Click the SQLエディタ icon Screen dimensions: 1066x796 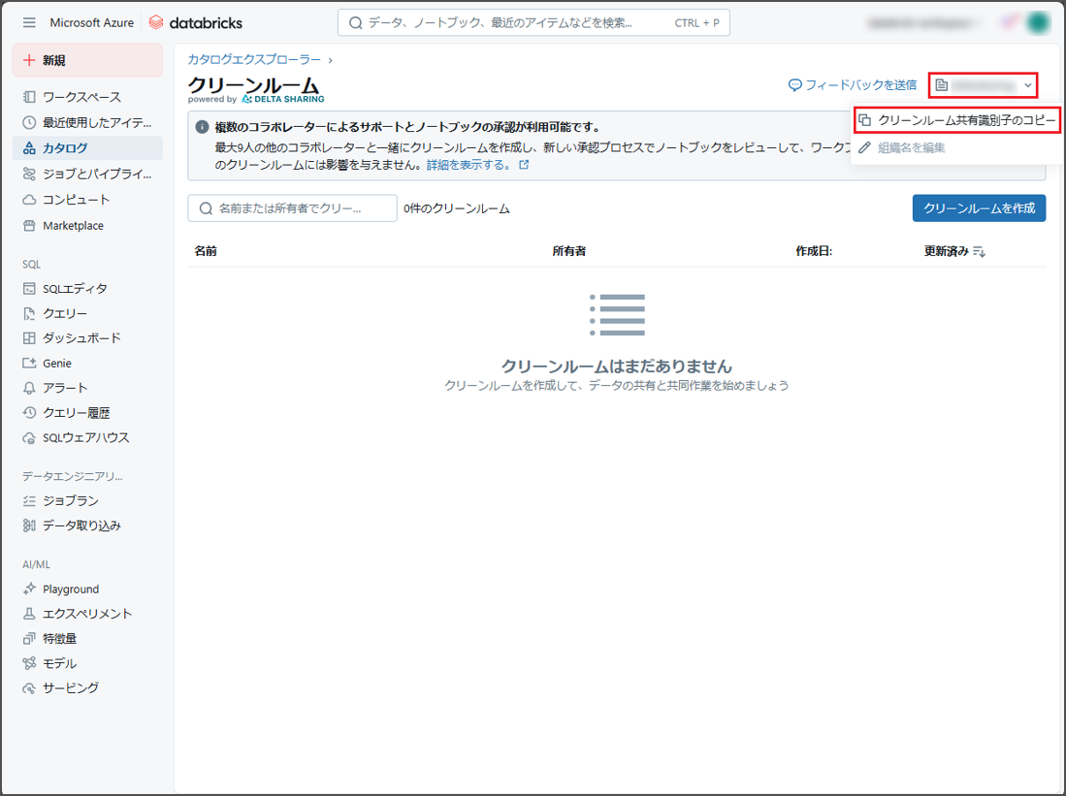(29, 288)
